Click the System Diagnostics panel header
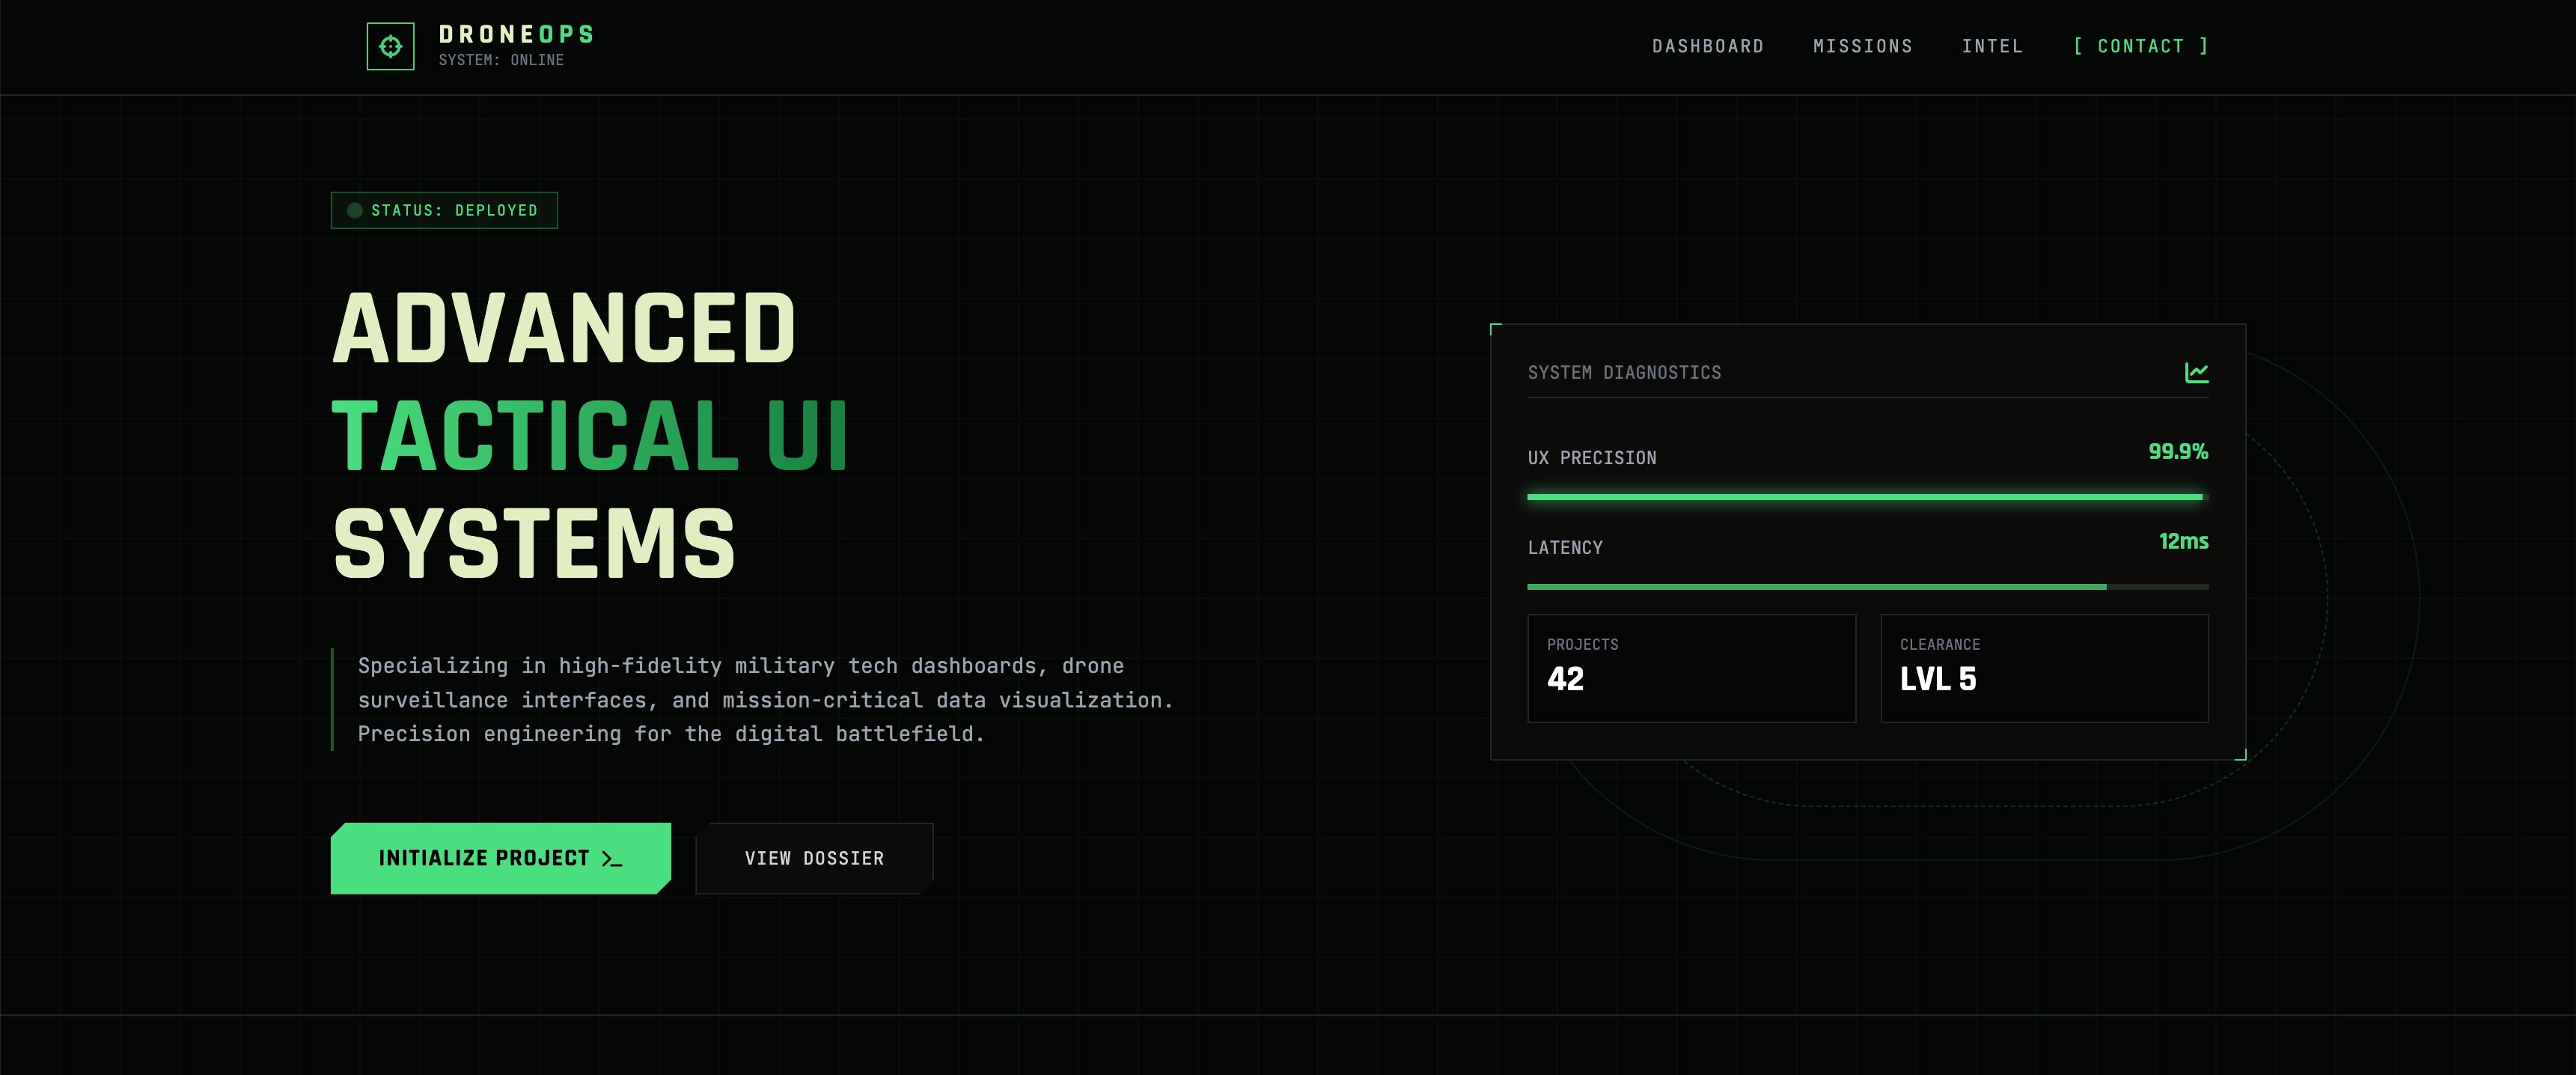Viewport: 2576px width, 1075px height. point(1624,371)
